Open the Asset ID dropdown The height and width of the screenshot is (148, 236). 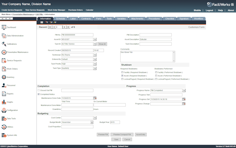(95, 39)
